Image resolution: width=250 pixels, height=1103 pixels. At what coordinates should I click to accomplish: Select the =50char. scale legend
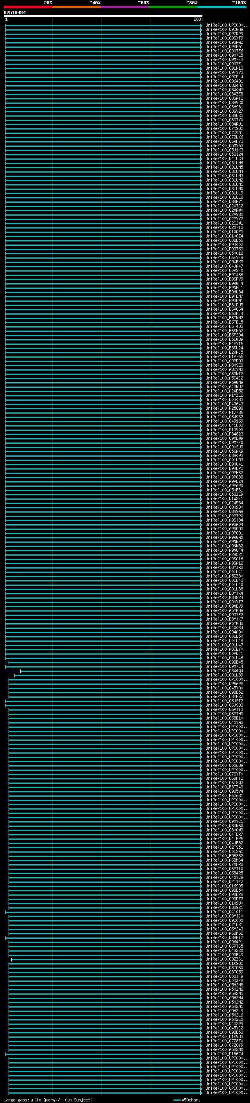pos(187,1100)
